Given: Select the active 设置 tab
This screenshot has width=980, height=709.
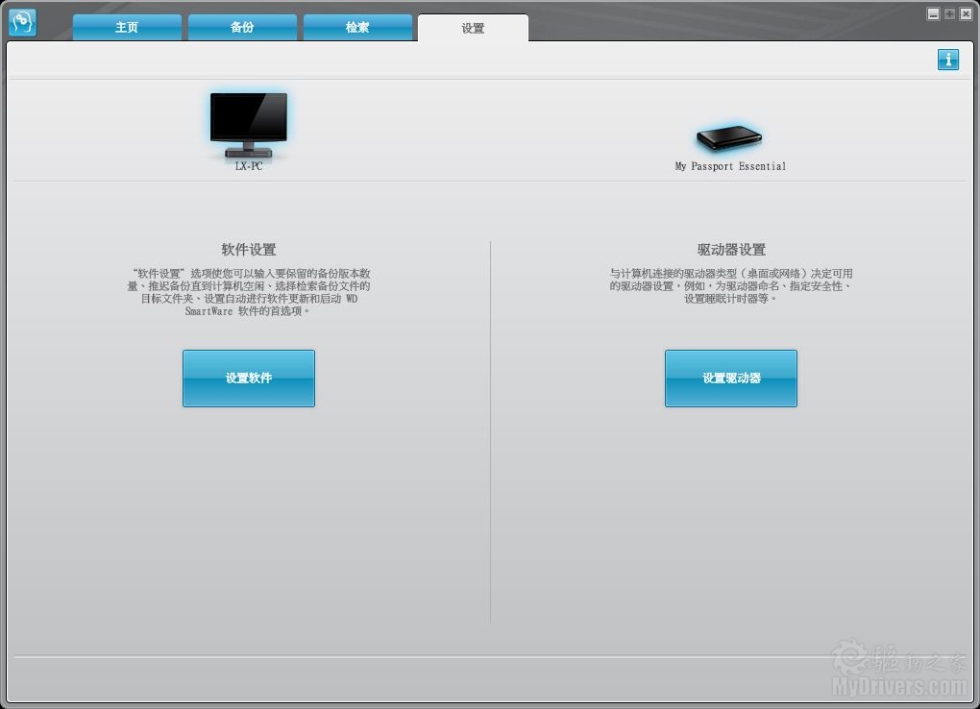Looking at the screenshot, I should pyautogui.click(x=473, y=28).
